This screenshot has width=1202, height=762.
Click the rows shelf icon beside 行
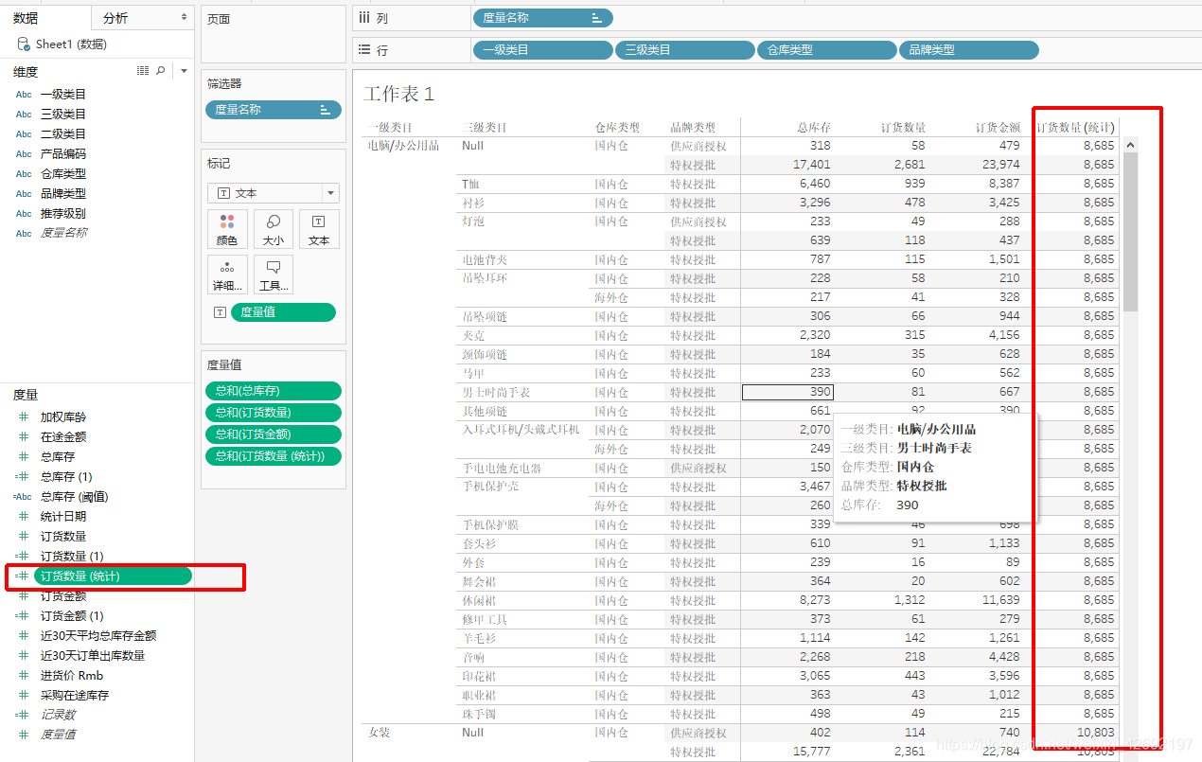pos(364,49)
